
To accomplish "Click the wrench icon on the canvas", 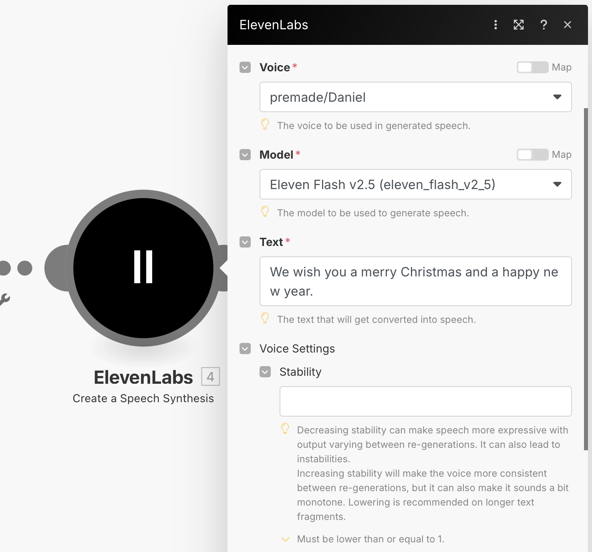I will (4, 299).
